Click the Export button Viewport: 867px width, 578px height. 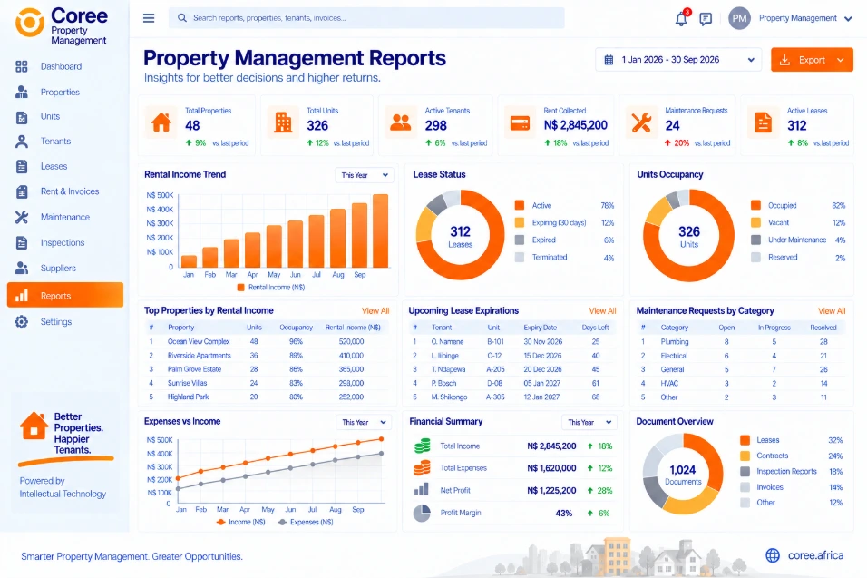coord(812,60)
